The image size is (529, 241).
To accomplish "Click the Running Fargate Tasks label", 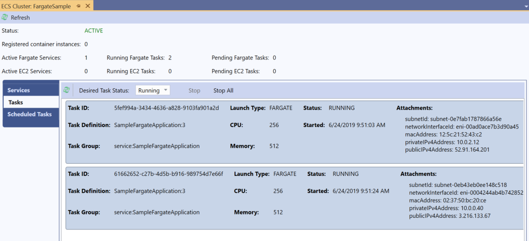I will pyautogui.click(x=136, y=58).
